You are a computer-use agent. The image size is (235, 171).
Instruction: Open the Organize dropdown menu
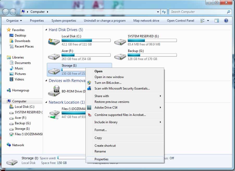pyautogui.click(x=14, y=21)
